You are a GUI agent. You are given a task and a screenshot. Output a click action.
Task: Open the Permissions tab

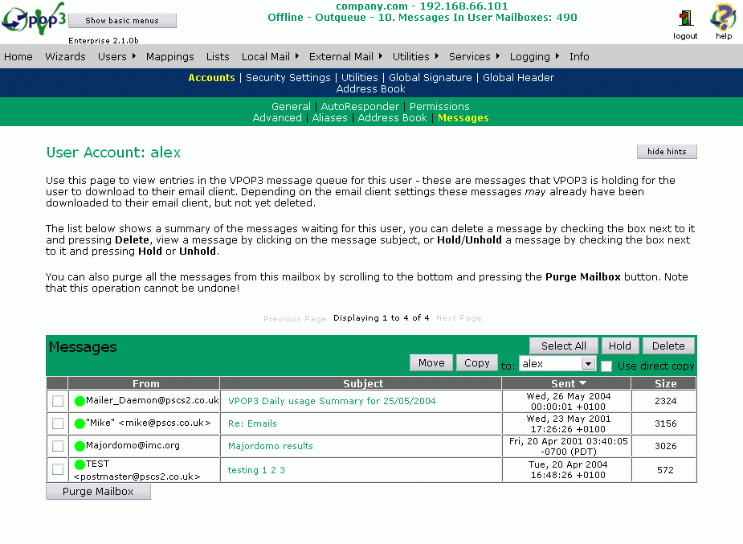(x=439, y=106)
